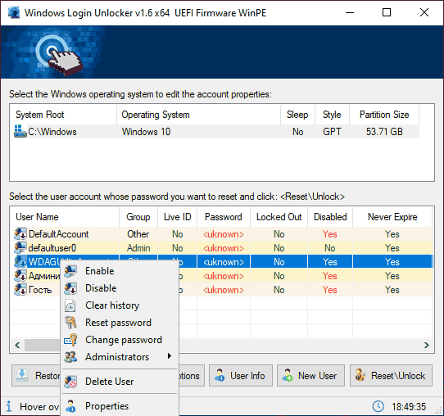The height and width of the screenshot is (416, 444).
Task: Click the defaultuser0 account icon
Action: click(20, 248)
